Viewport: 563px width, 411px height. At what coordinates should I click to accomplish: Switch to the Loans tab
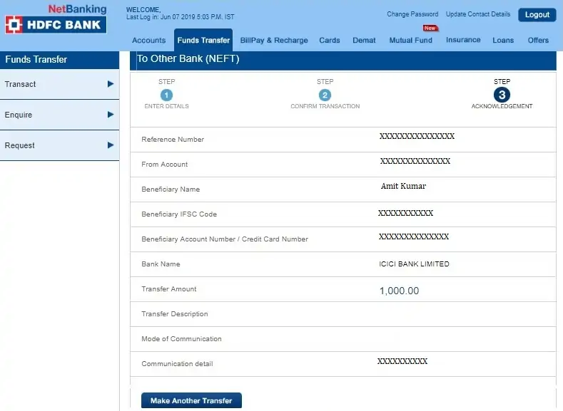[503, 40]
